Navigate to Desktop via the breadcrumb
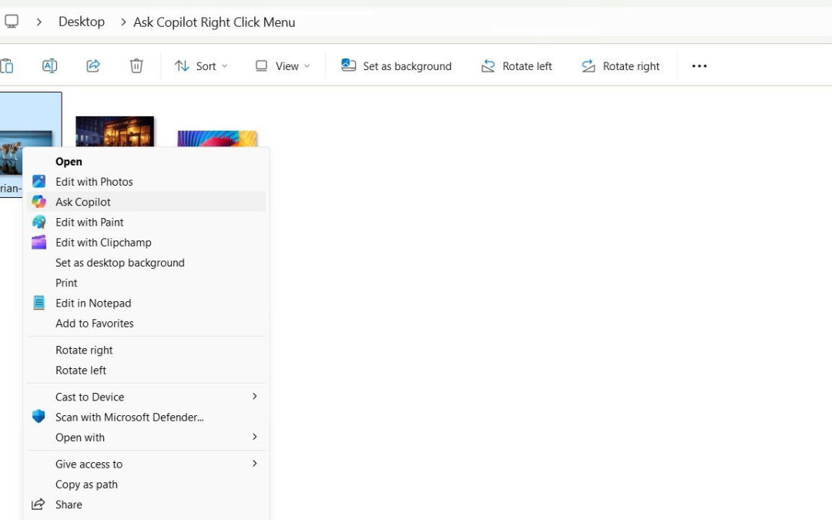 pos(81,22)
